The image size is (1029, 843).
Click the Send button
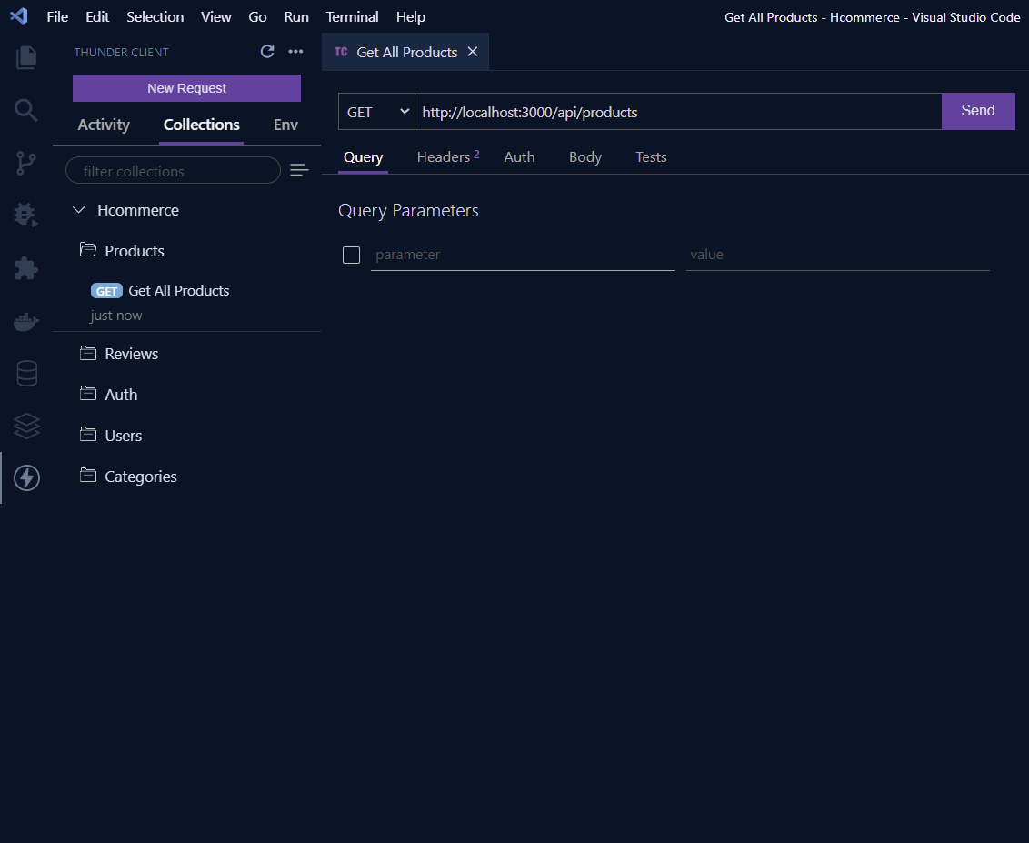[x=978, y=110]
